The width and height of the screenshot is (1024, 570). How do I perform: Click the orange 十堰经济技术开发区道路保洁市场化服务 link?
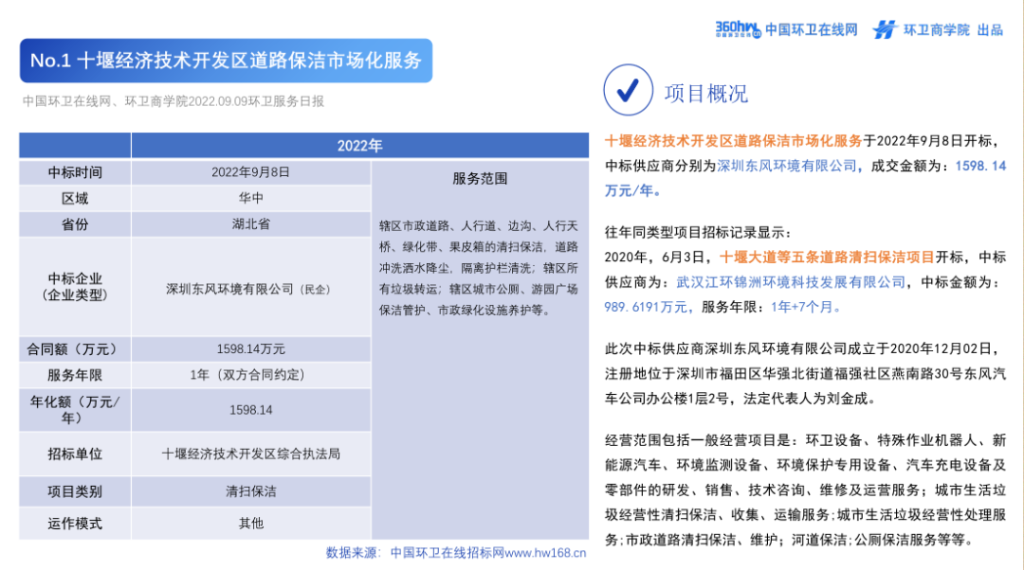(x=733, y=141)
